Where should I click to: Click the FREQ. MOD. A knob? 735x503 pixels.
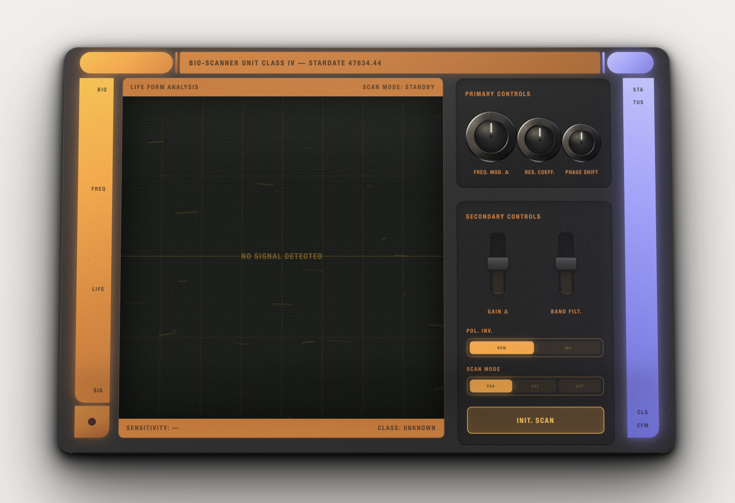pos(491,137)
